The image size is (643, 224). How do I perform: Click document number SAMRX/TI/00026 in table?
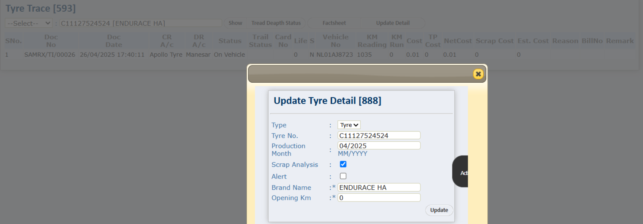pos(50,54)
